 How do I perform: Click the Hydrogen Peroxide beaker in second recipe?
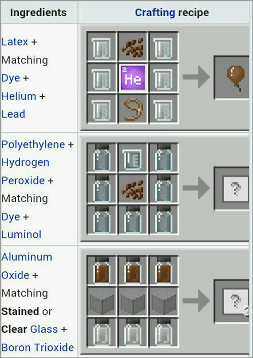click(x=133, y=159)
